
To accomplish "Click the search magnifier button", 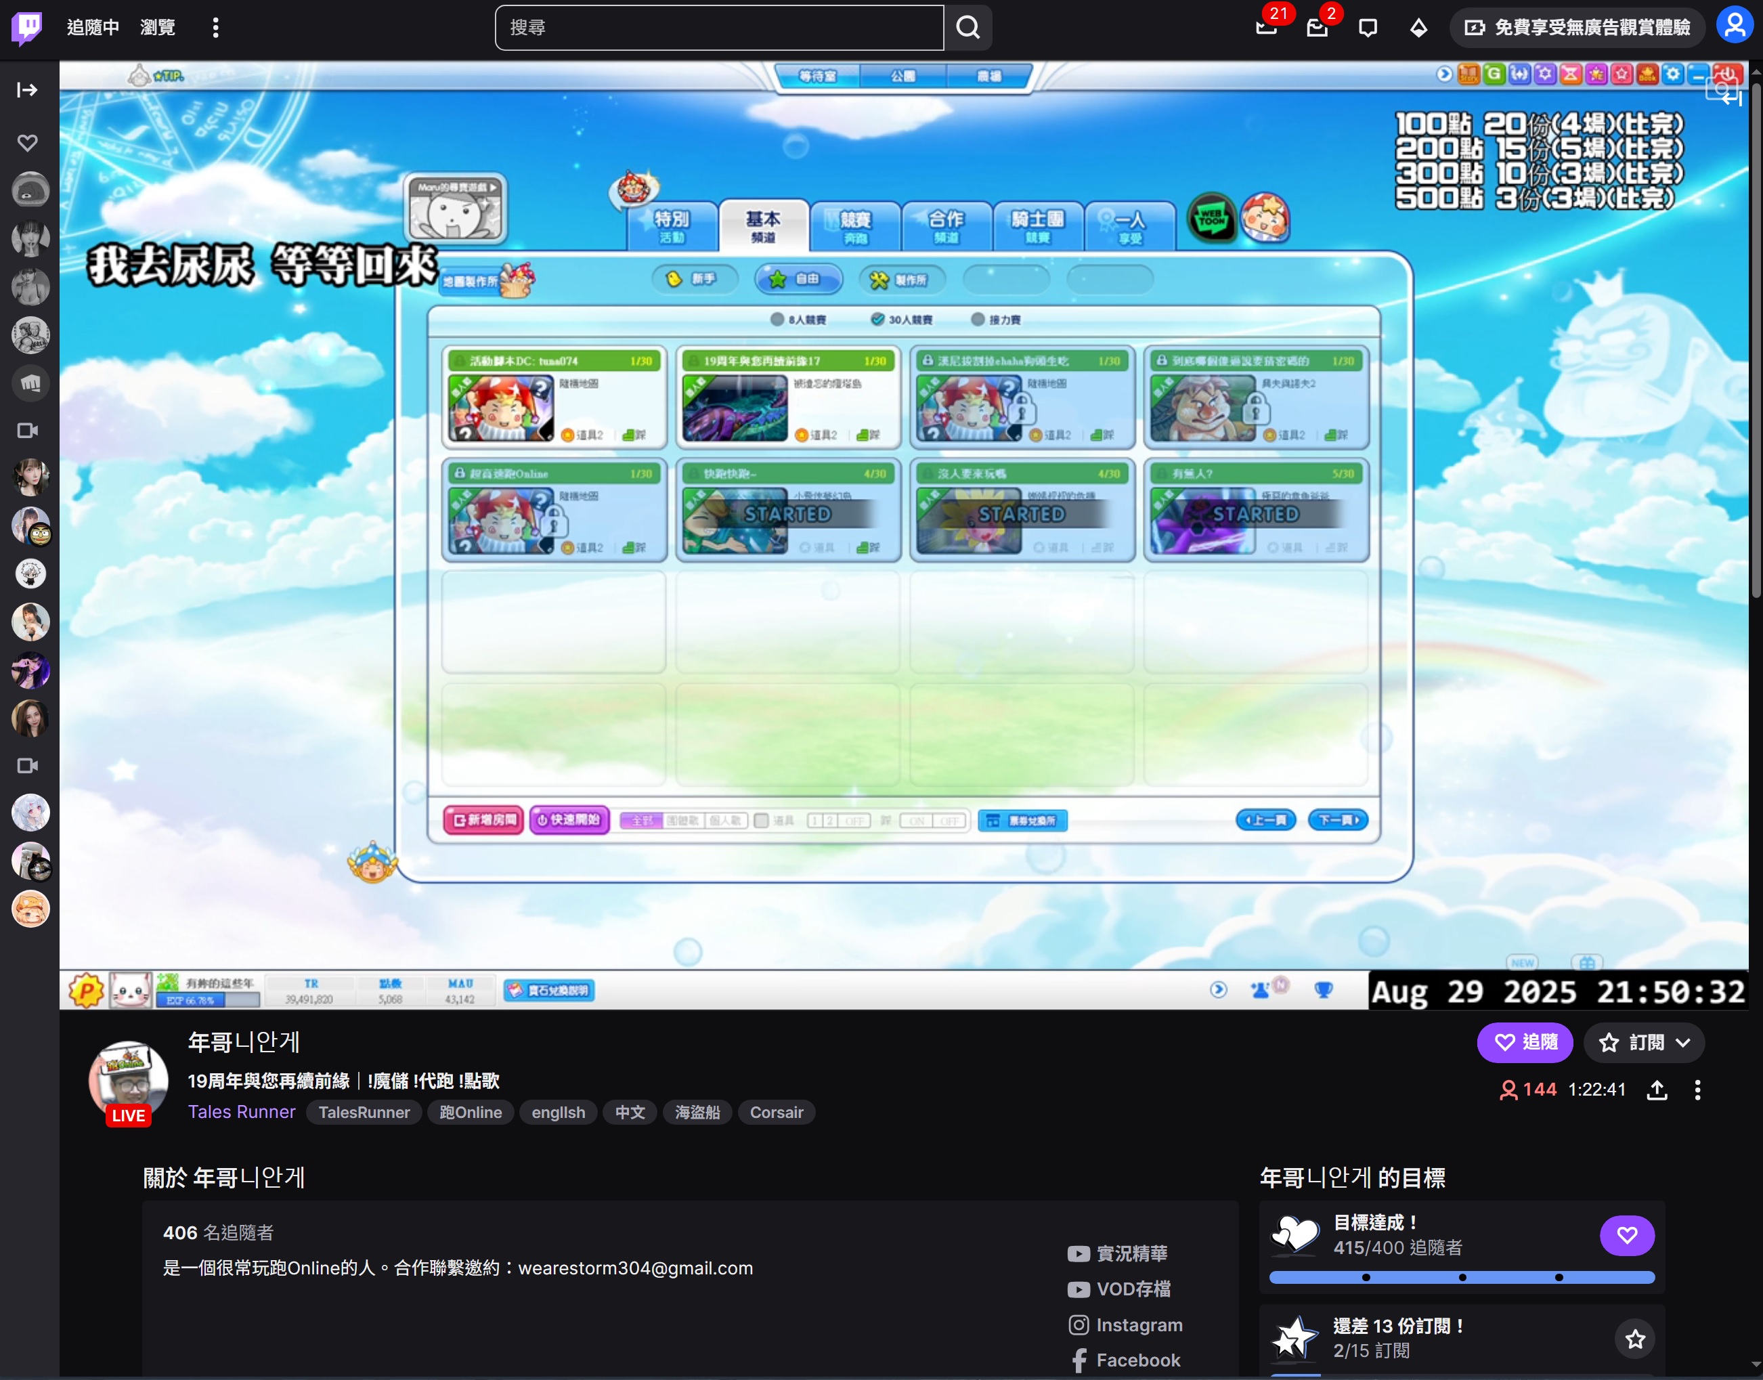I will [968, 28].
